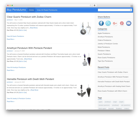
Task: Click Read More » under Amethyst Pentacle post
Action: [11, 70]
